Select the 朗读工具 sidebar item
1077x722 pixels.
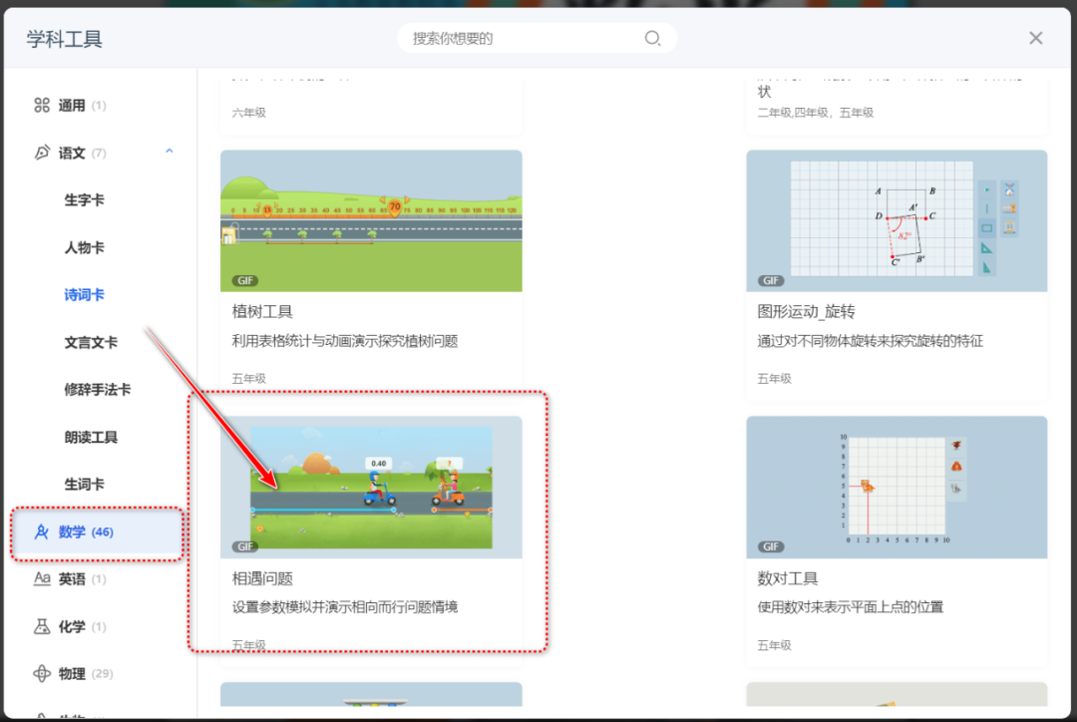click(84, 436)
